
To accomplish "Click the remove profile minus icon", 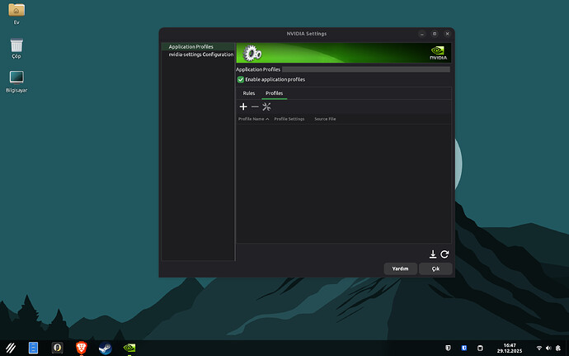I will (255, 107).
